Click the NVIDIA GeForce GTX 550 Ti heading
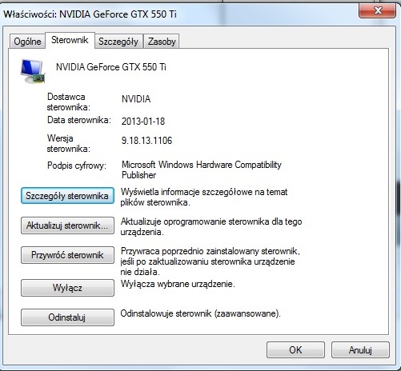Screen dimensions: 401x371 pos(111,67)
